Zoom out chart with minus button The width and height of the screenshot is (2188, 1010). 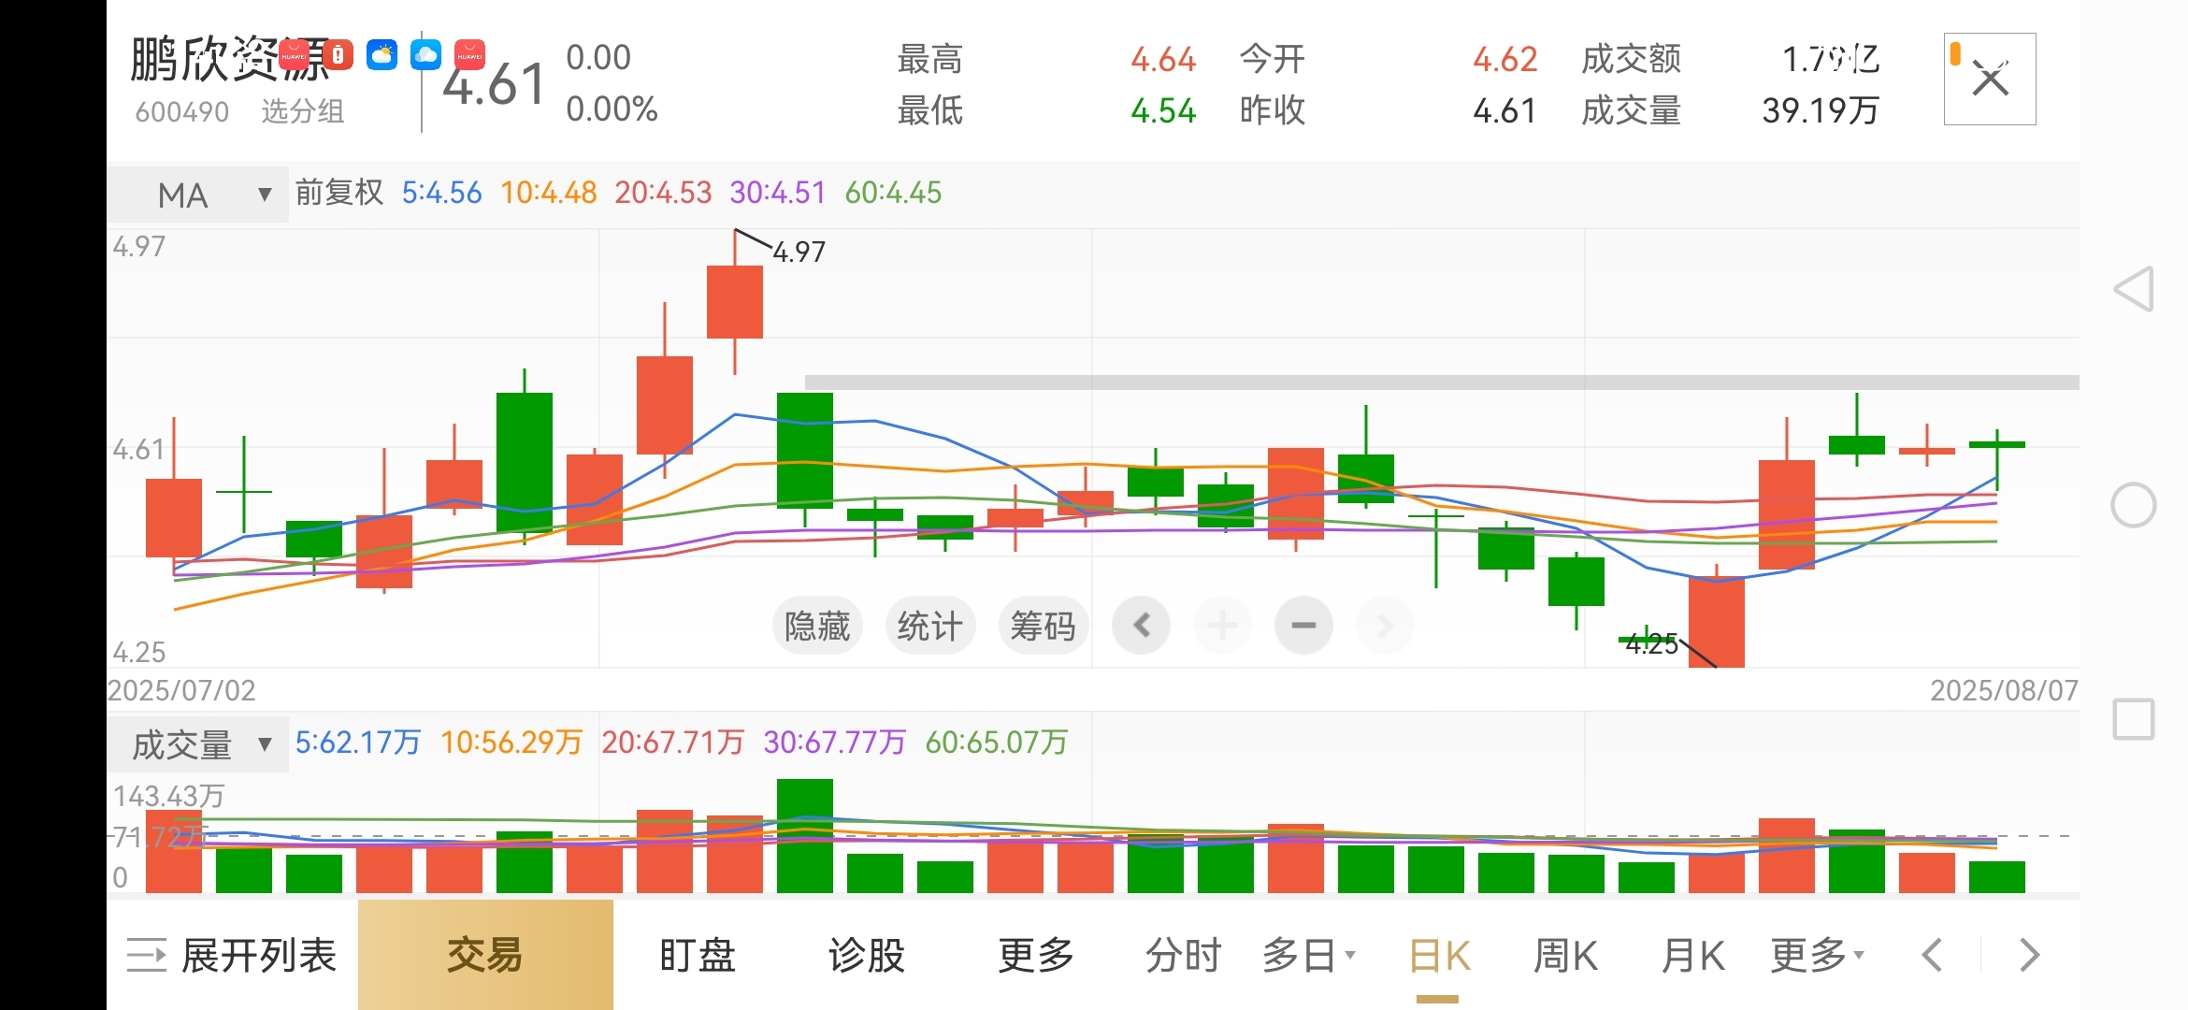coord(1303,625)
